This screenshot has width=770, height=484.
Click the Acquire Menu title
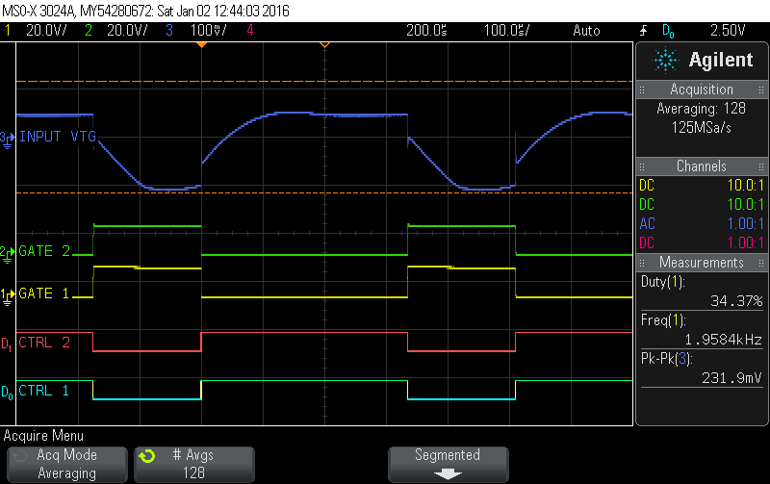43,436
